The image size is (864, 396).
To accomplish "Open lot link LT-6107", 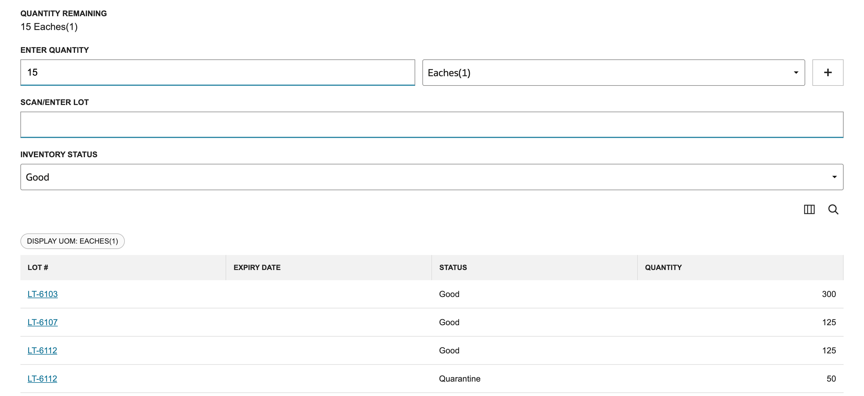I will coord(43,322).
